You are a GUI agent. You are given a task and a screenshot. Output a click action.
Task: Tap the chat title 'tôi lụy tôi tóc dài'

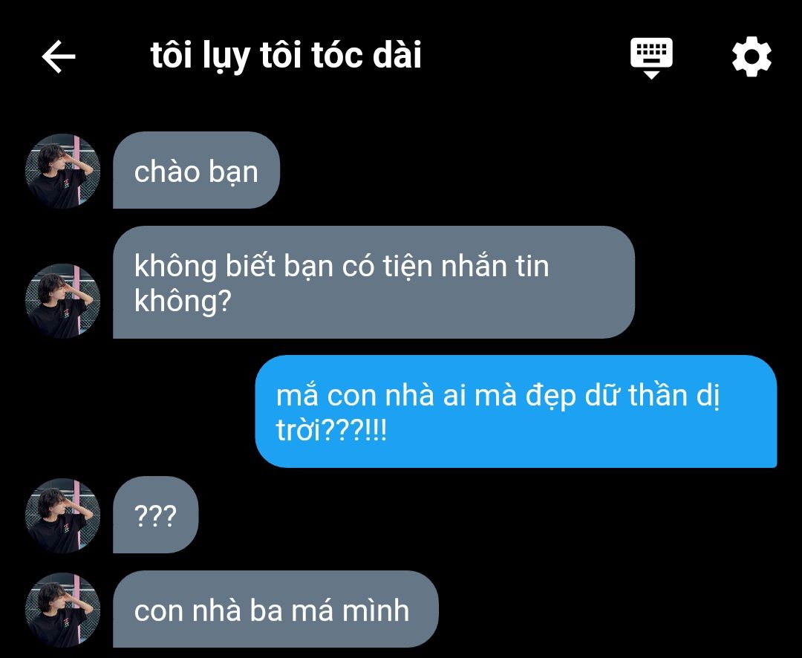click(286, 55)
